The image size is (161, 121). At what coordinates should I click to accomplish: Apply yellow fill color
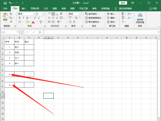coord(27,22)
